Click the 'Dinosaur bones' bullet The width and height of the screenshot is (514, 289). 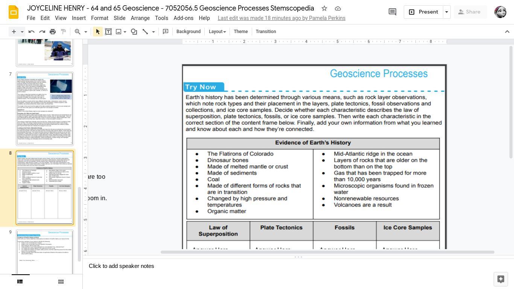tap(228, 160)
